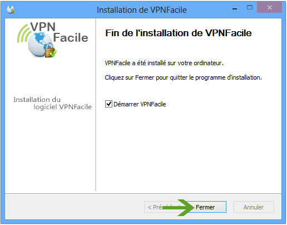This screenshot has height=225, width=287.
Task: Click Fermer to finish the installation
Action: point(205,207)
